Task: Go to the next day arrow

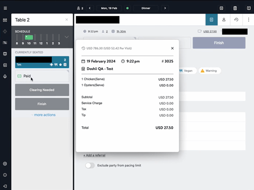Action: click(165, 8)
